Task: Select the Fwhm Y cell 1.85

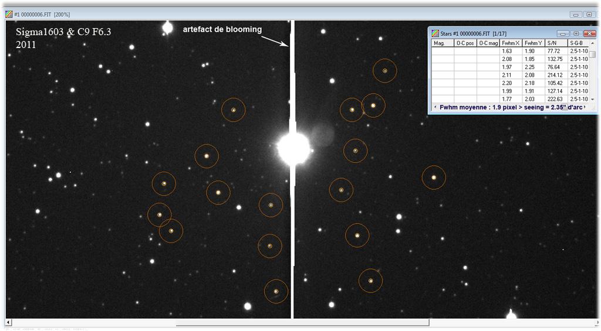Action: [534, 59]
